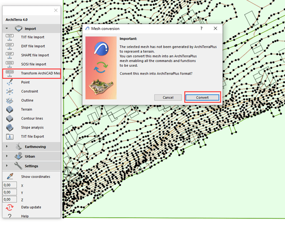Viewport: 285px width, 228px height.
Task: Click Transform ArchiCAD Mesh icon
Action: click(x=10, y=73)
